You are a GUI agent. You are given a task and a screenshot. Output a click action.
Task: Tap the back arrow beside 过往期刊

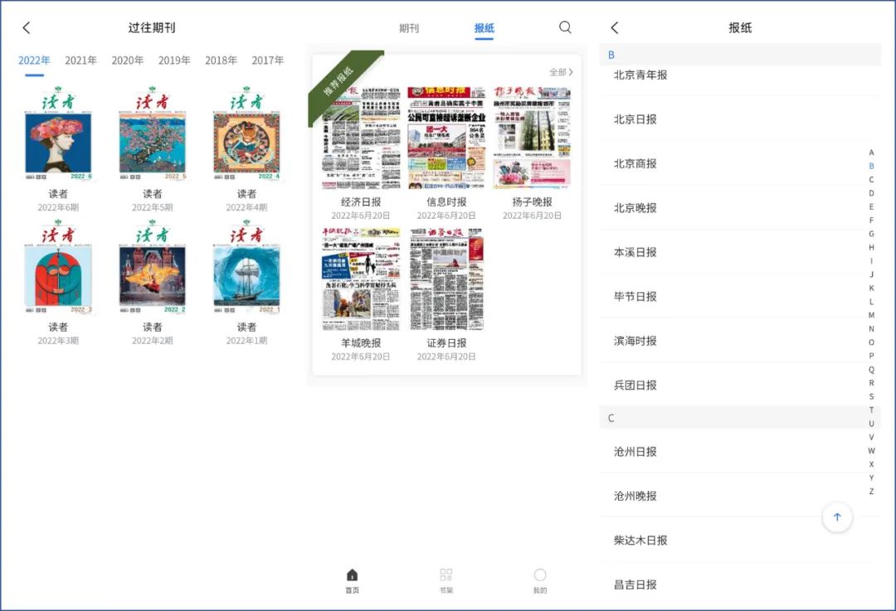[x=26, y=27]
